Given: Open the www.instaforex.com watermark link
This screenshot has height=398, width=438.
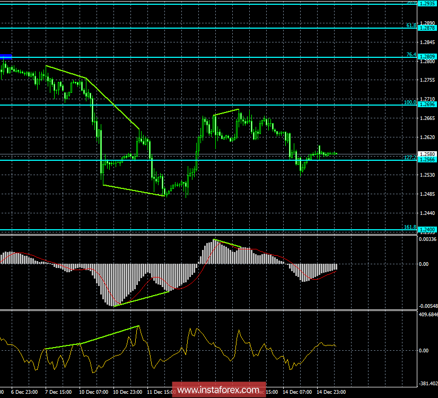Looking at the screenshot, I should (x=219, y=387).
